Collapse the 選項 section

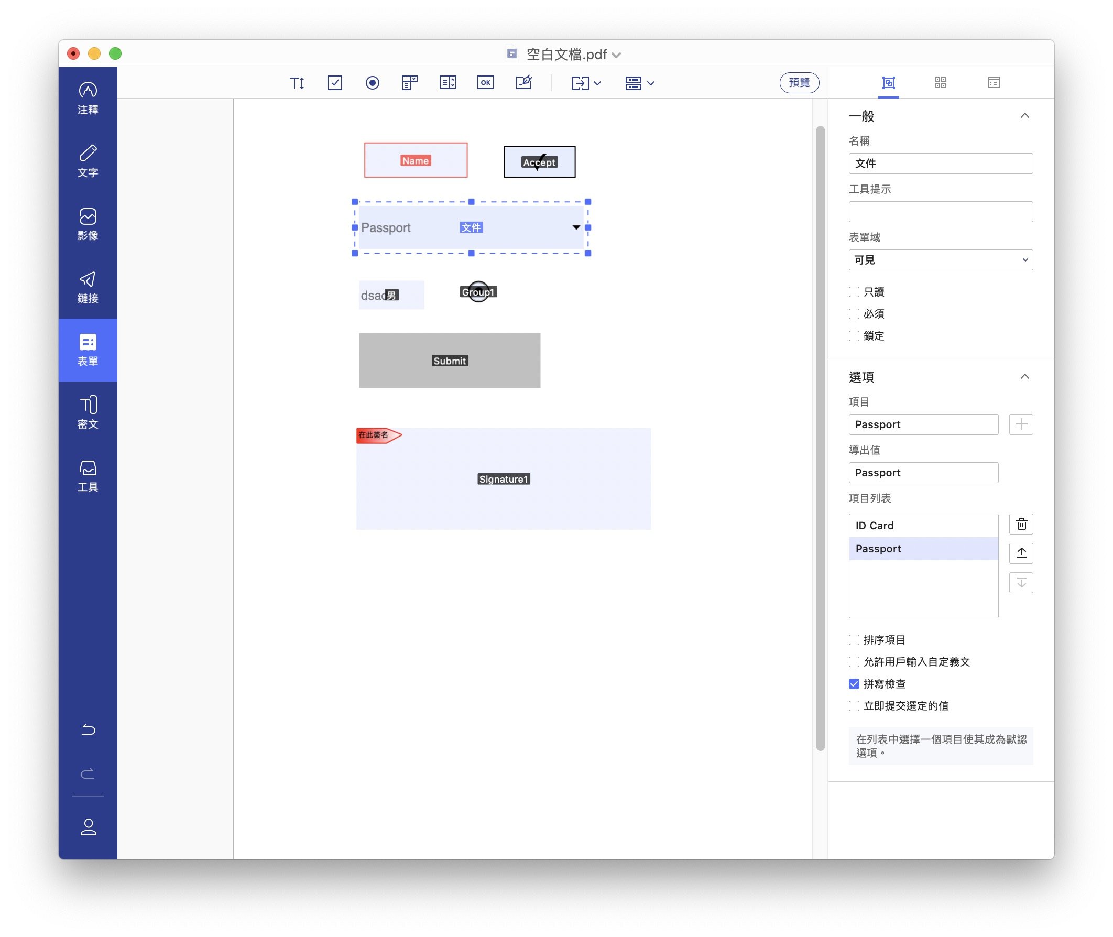1024,377
